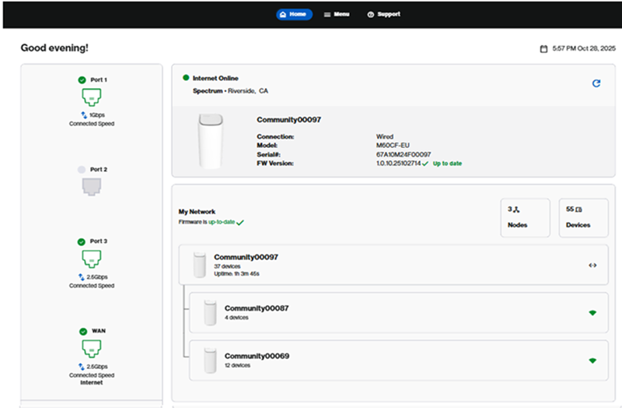Open the 55 Devices card
622x408 pixels.
[584, 218]
